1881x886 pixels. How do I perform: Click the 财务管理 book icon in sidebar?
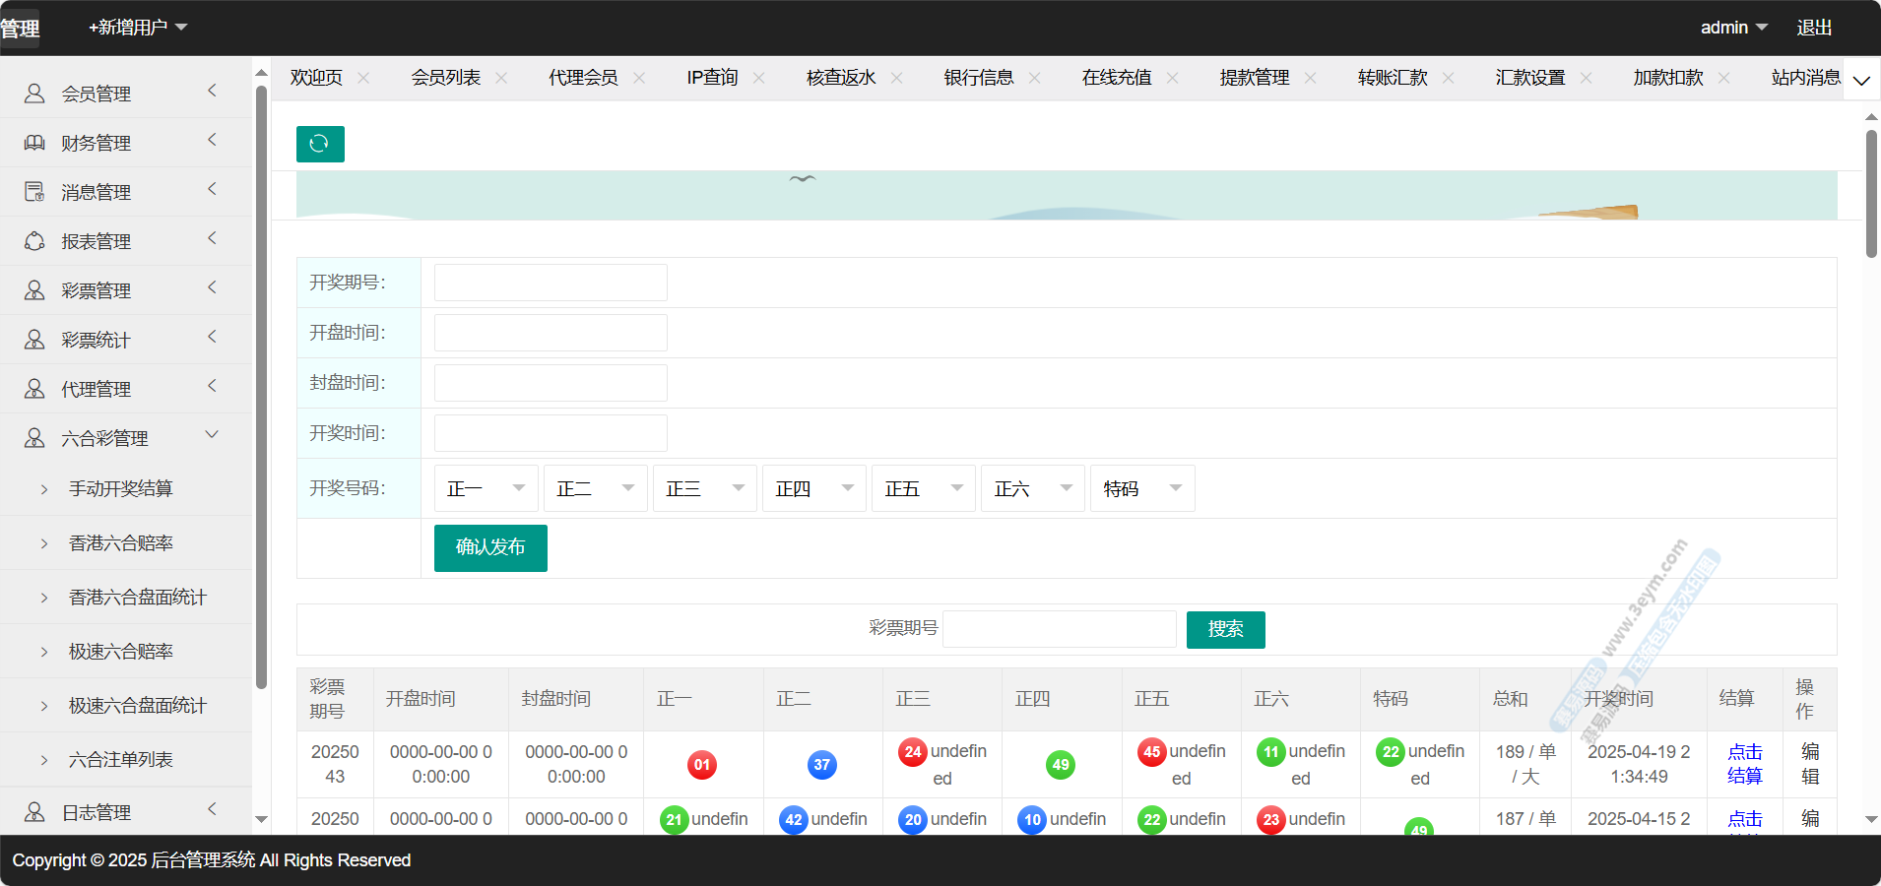coord(34,143)
